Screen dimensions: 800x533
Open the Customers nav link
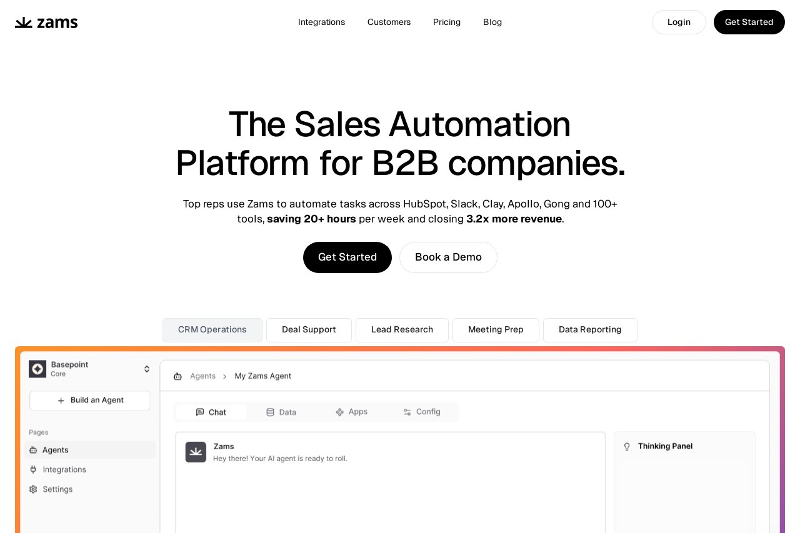[389, 22]
